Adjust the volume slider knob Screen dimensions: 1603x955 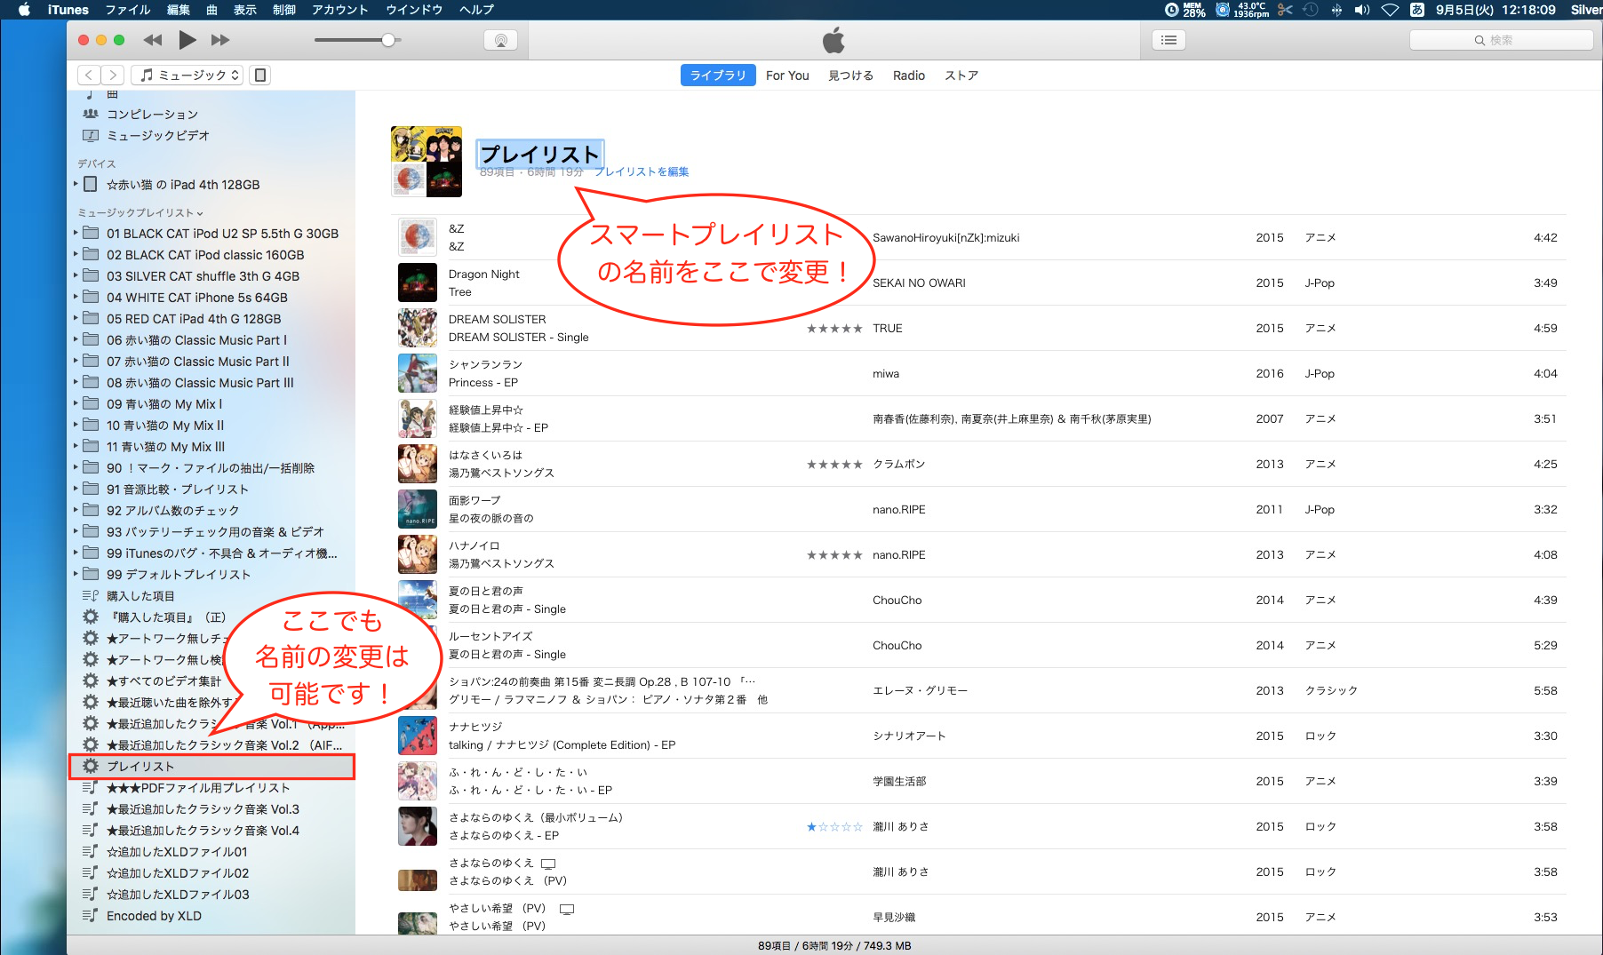pos(388,40)
